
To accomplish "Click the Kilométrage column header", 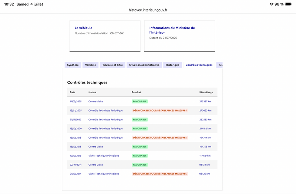I will (x=206, y=92).
